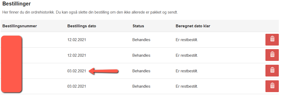Click the Behandles status in the last row
Image resolution: width=284 pixels, height=97 pixels.
(141, 86)
